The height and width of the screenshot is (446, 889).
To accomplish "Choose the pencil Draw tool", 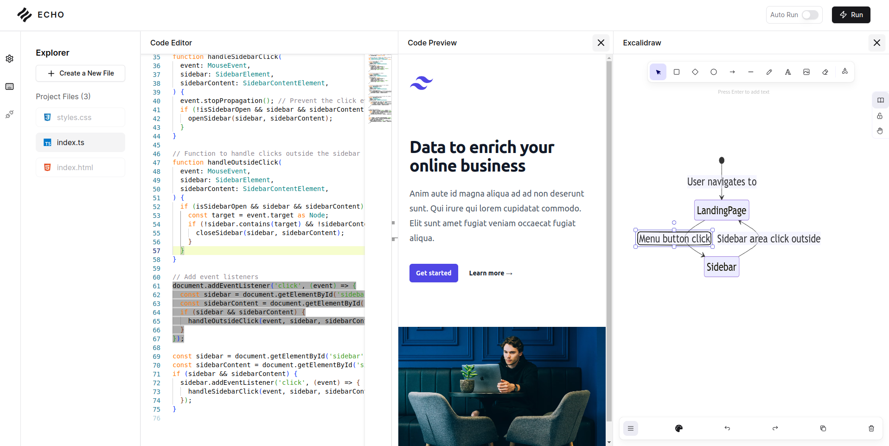I will (769, 72).
